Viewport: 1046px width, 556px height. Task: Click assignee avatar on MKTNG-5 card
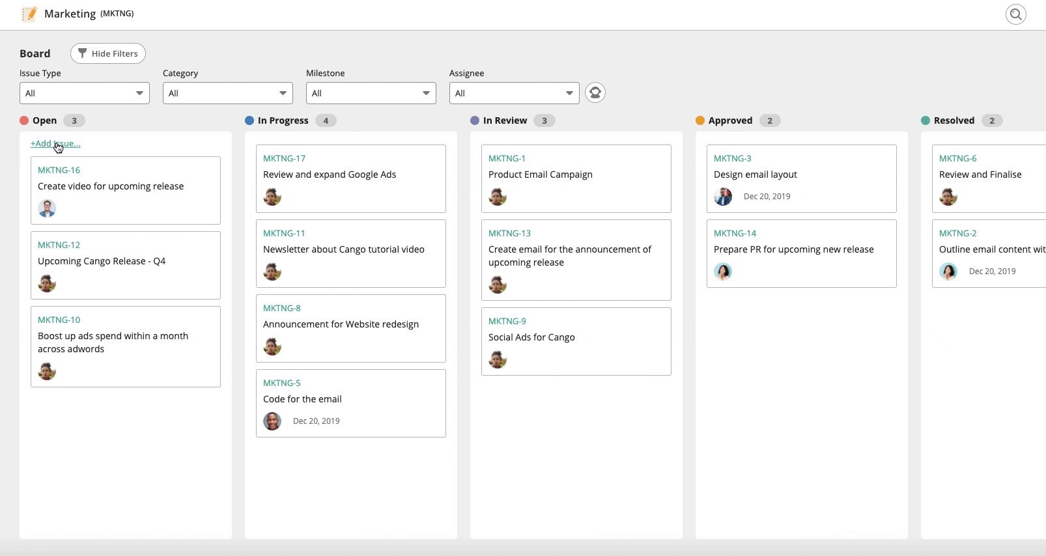[272, 421]
